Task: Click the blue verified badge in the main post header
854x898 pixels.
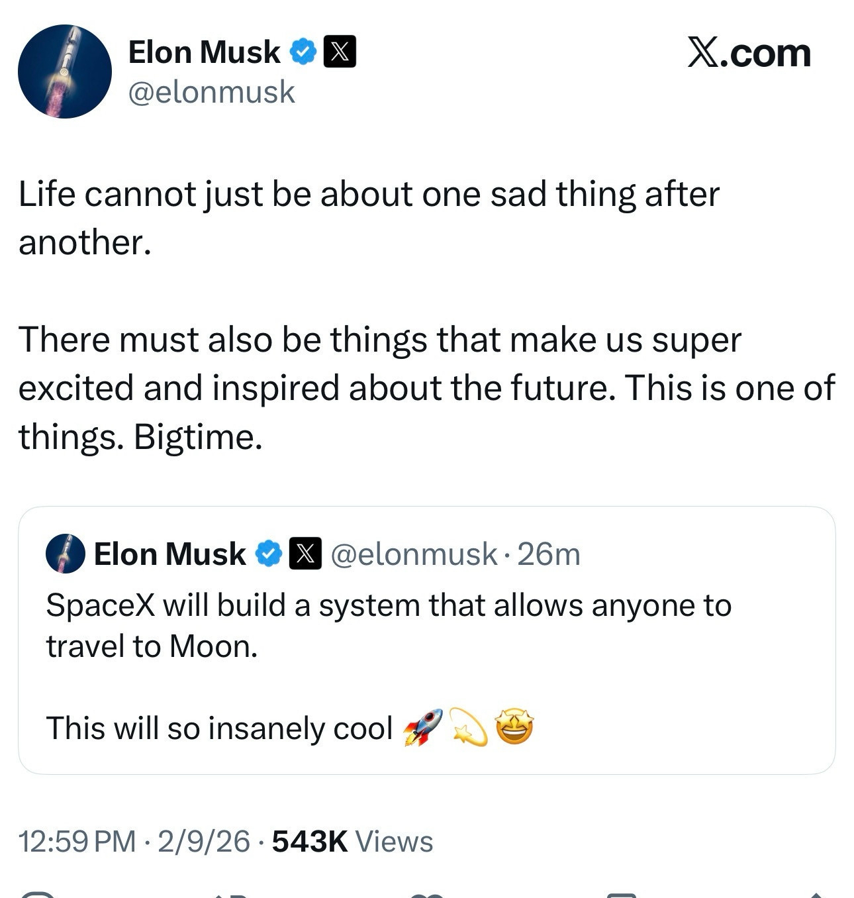Action: pyautogui.click(x=303, y=52)
